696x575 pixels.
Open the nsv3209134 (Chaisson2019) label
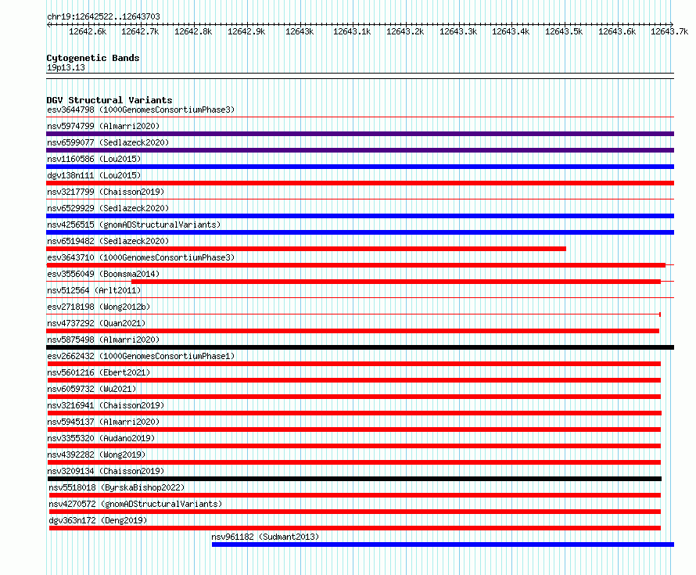click(106, 471)
